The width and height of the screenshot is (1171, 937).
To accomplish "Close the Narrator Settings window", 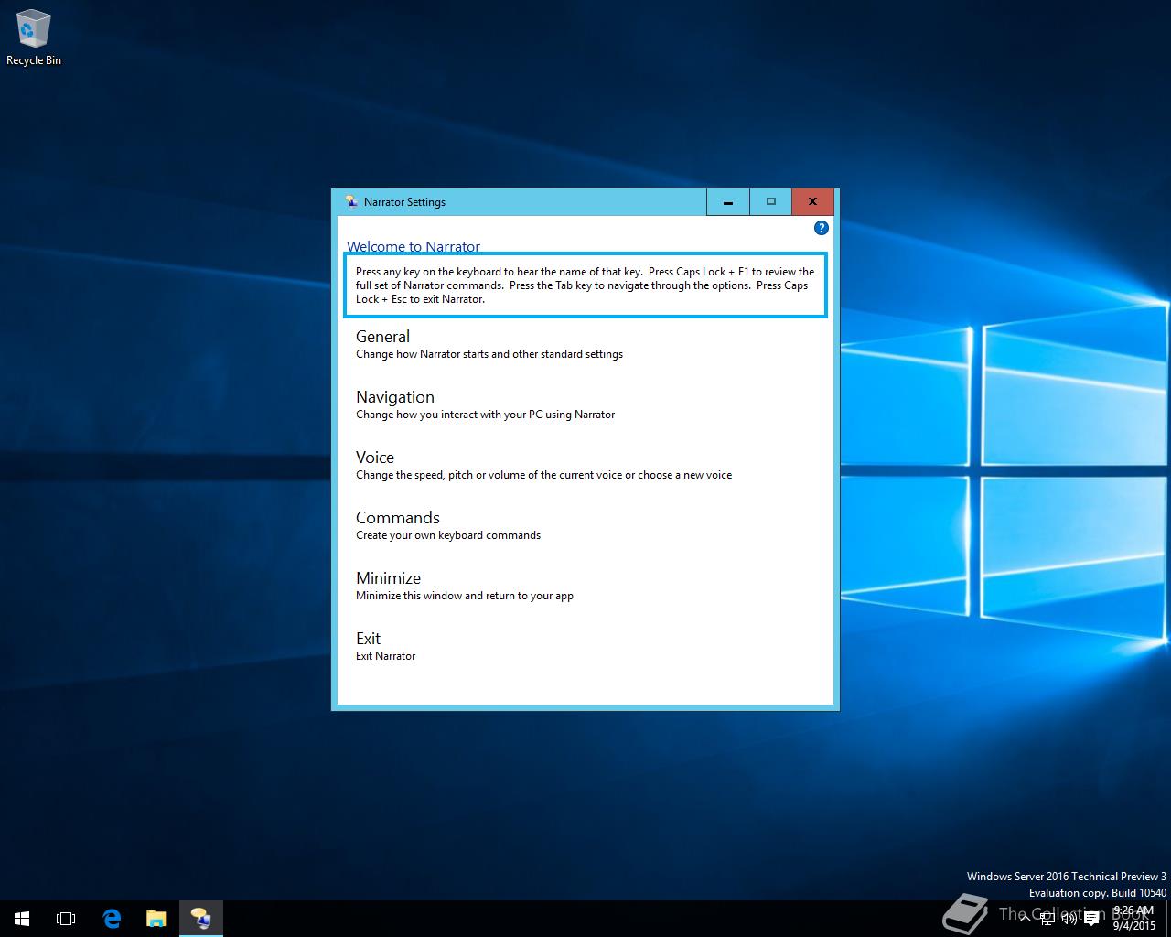I will 812,202.
